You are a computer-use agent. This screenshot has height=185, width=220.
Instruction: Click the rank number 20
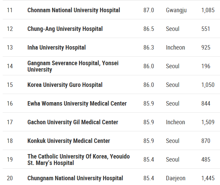coord(10,178)
